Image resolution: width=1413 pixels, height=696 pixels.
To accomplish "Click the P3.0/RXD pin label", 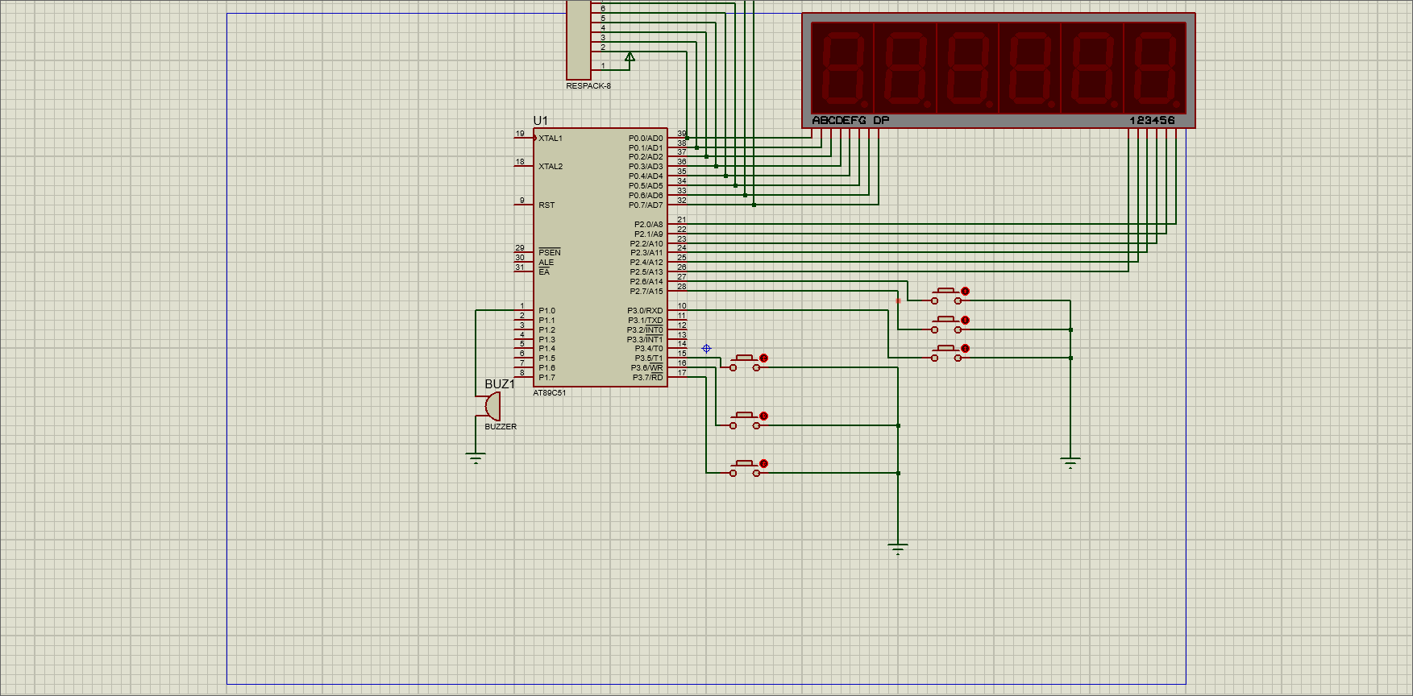I will pos(646,311).
